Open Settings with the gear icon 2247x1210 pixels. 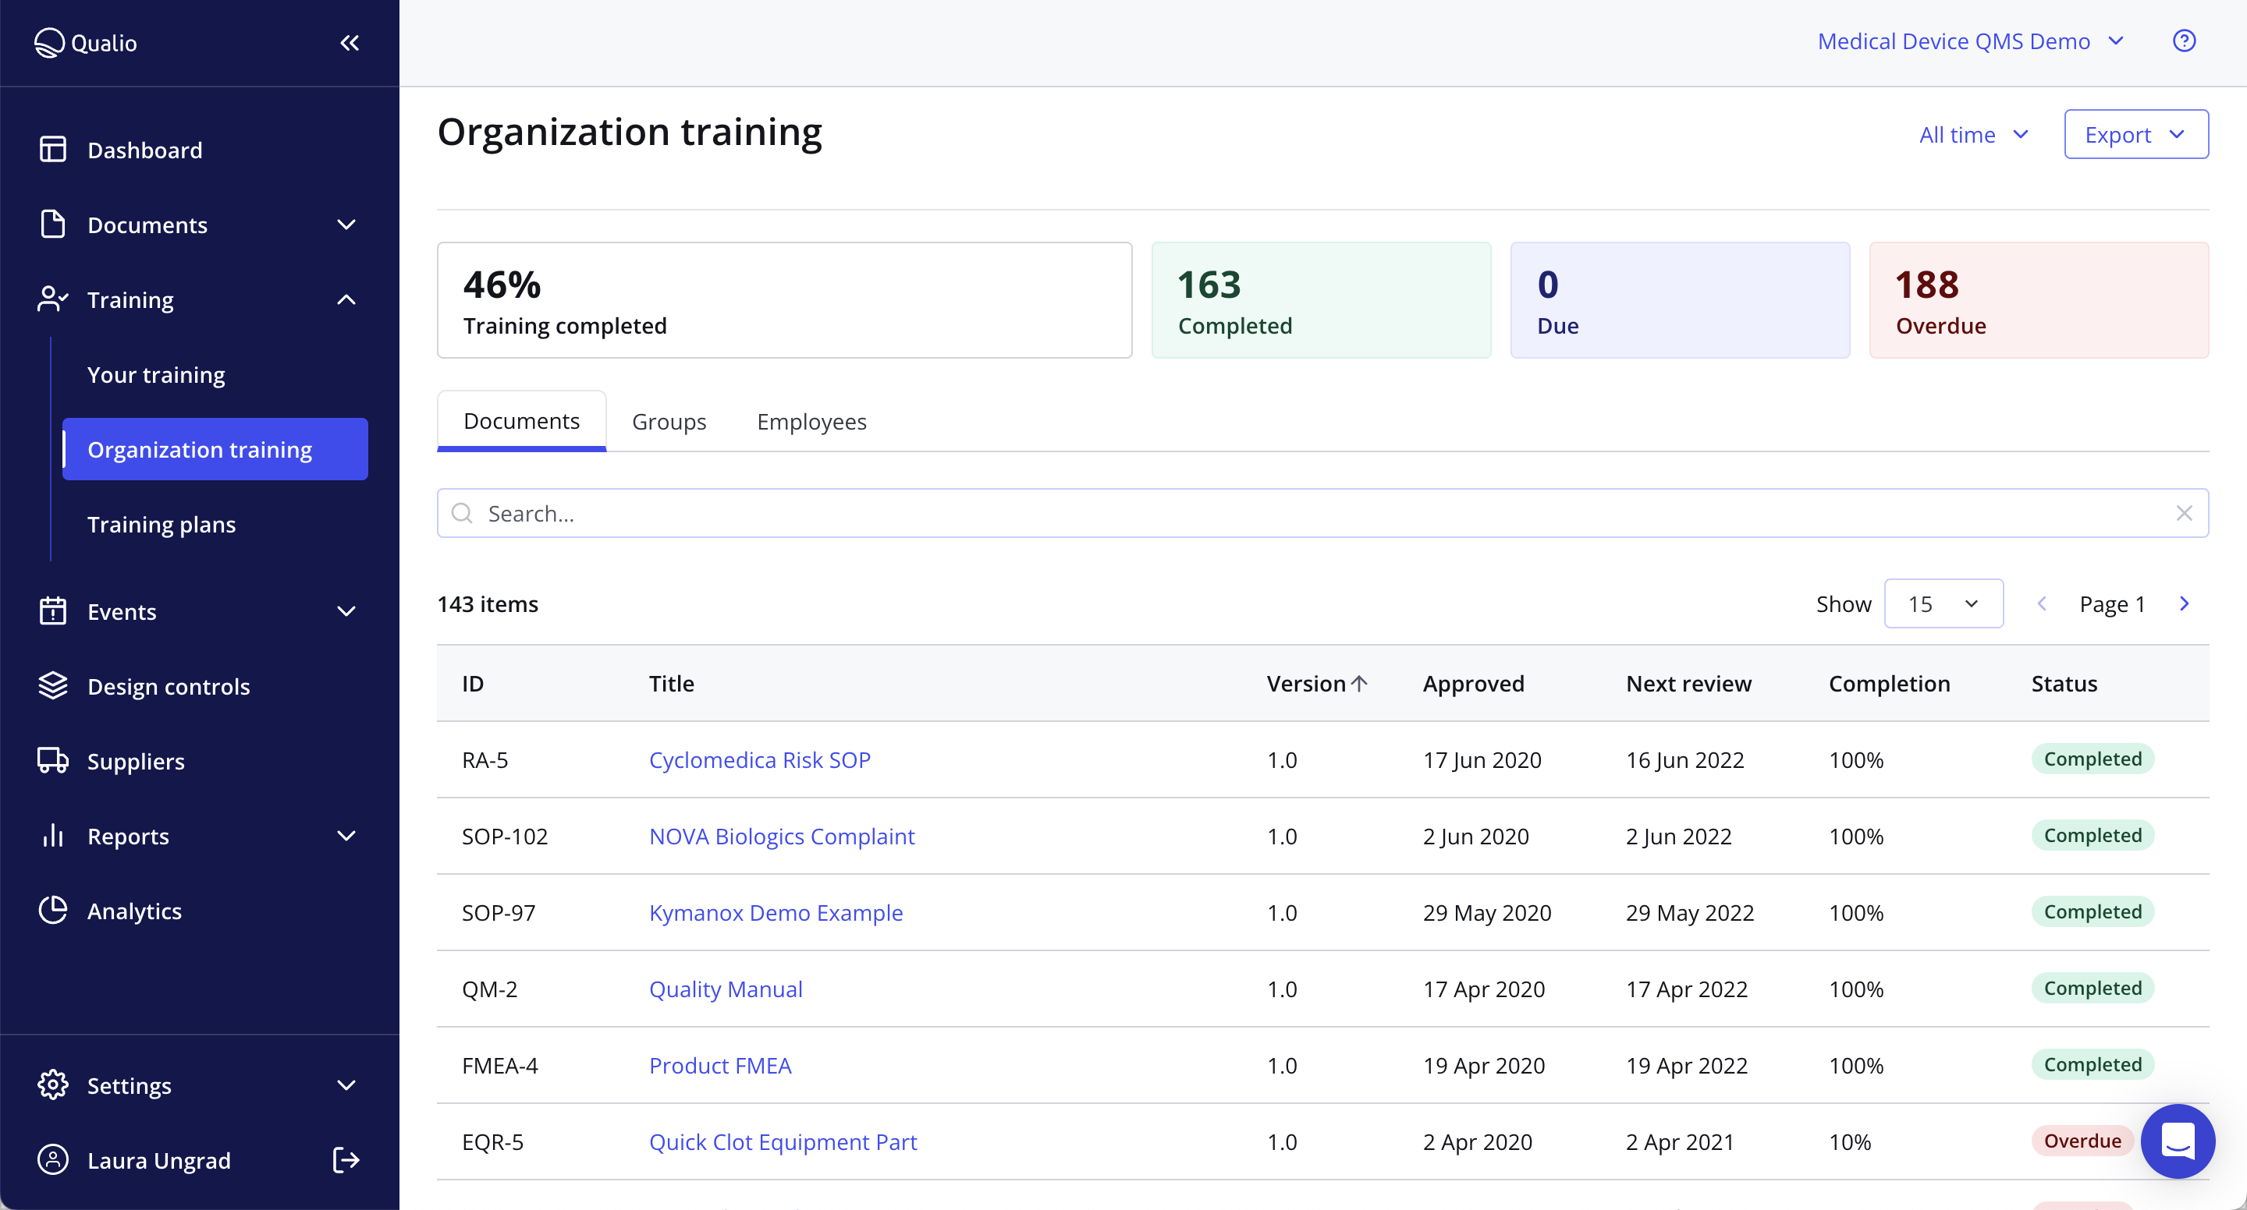point(52,1085)
